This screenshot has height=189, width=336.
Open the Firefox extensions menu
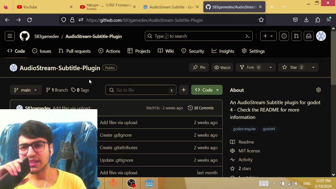point(318,20)
